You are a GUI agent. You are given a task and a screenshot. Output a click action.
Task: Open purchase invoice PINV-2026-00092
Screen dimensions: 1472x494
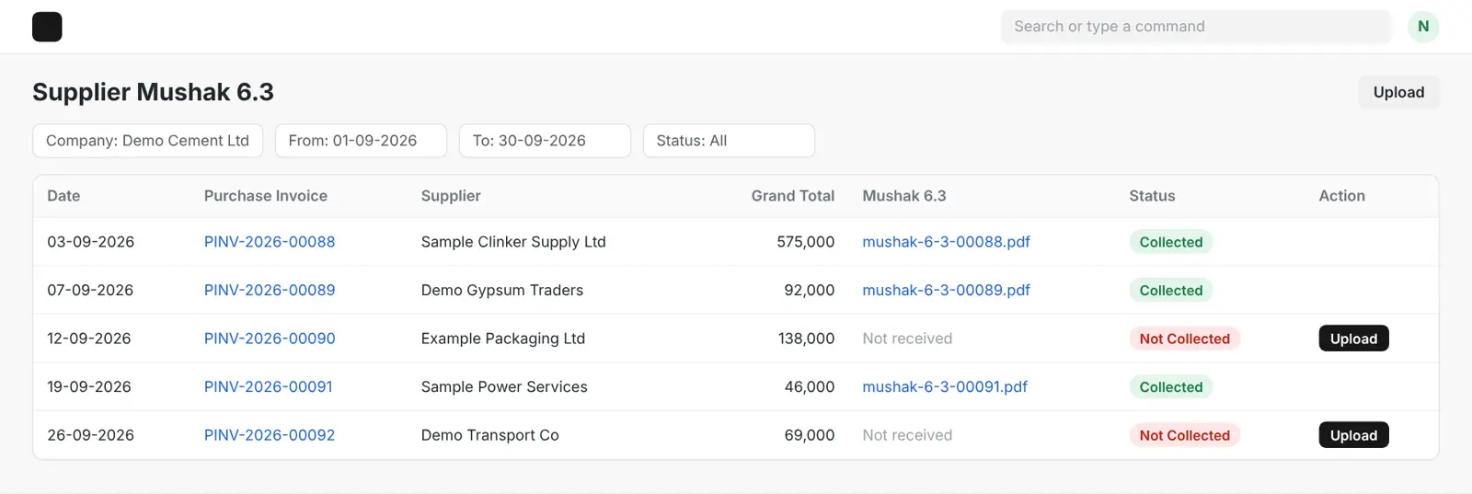270,435
